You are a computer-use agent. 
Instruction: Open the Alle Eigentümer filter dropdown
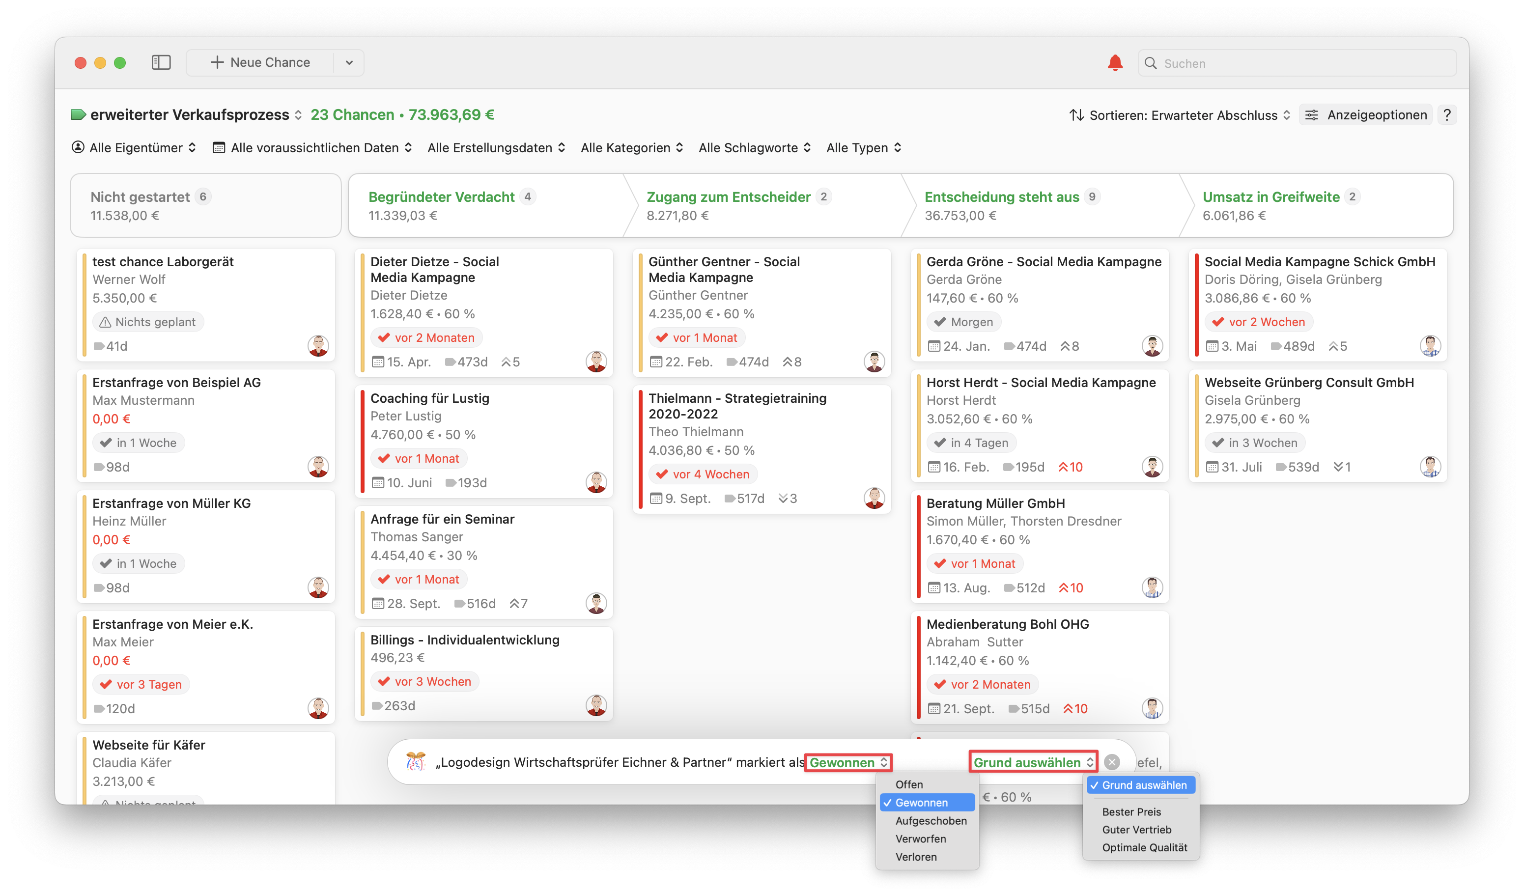click(134, 147)
